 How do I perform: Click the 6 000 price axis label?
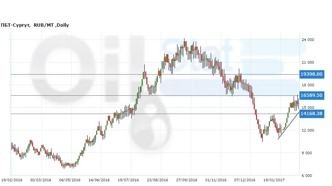tap(309, 176)
